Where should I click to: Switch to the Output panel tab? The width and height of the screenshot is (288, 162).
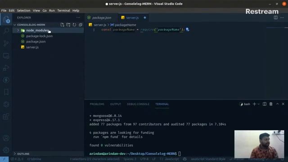[115, 104]
